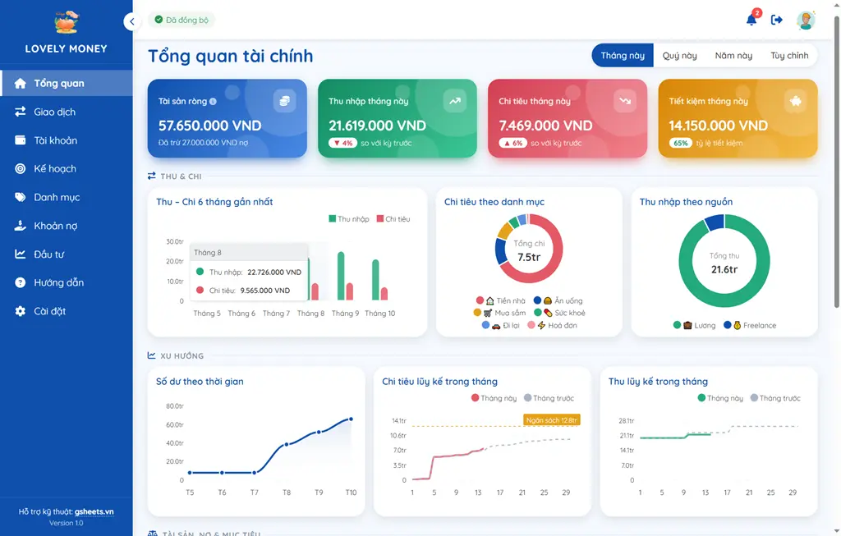Screen dimensions: 841x536
Task: Click the coins icon on net worth card
Action: pos(284,101)
